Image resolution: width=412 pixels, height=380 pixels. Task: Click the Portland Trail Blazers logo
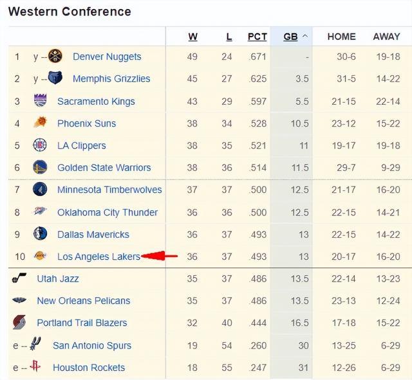pos(19,322)
